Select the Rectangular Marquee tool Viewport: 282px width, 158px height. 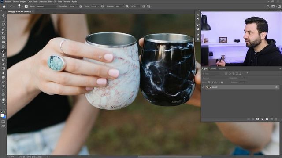point(3,20)
